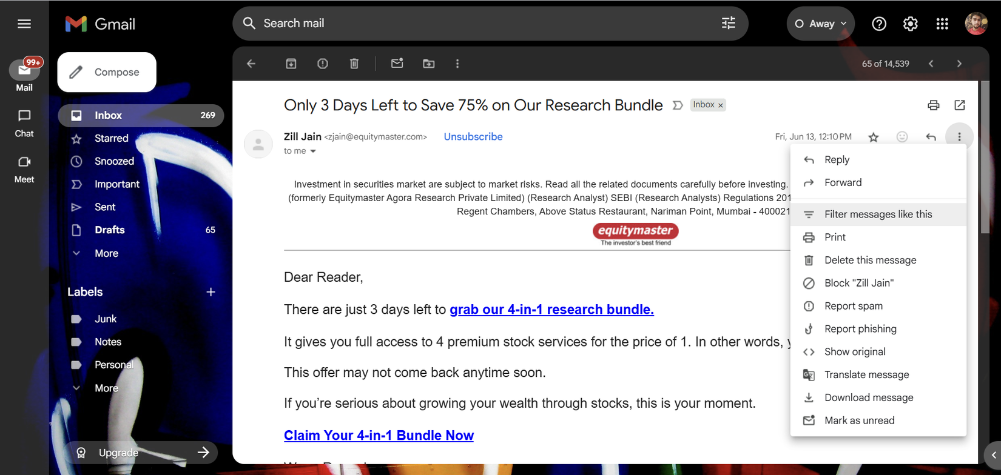Screen dimensions: 1001x475
Task: Expand recipient details arrow beside 'to me'
Action: (313, 151)
